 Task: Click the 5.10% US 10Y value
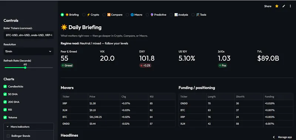click(x=187, y=59)
